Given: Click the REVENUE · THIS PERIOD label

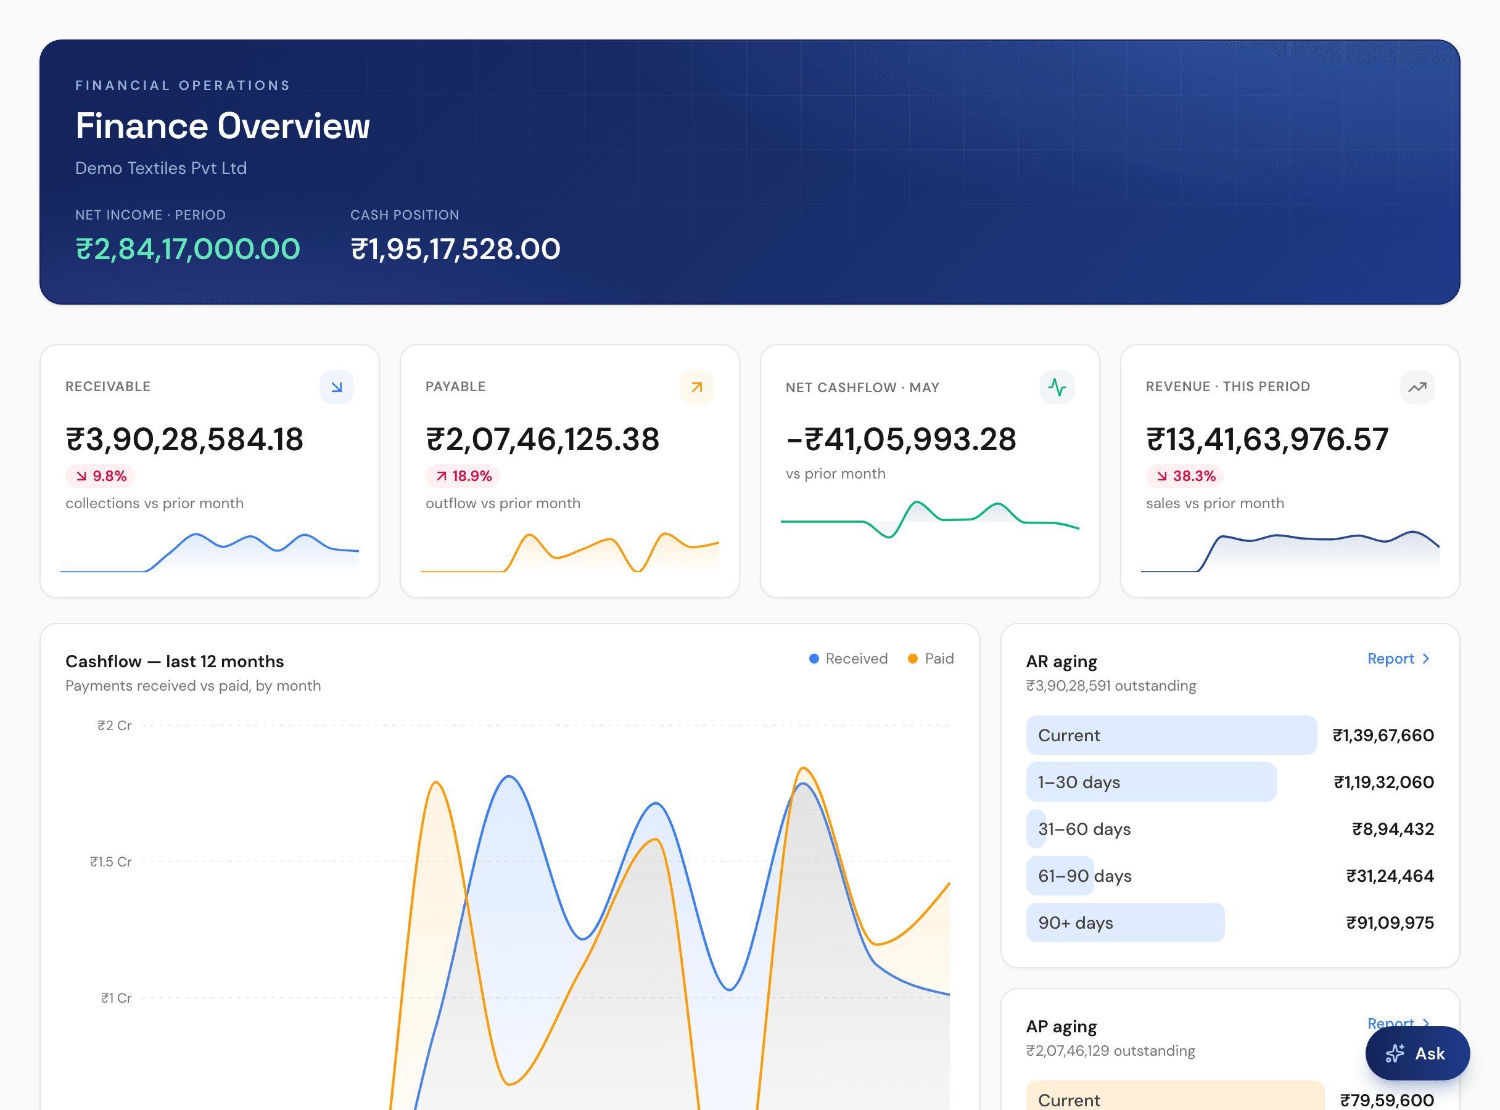Looking at the screenshot, I should point(1228,387).
